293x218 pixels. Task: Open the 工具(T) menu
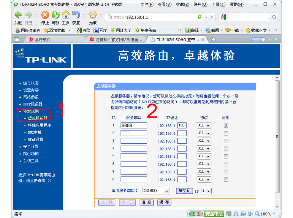[218, 5]
